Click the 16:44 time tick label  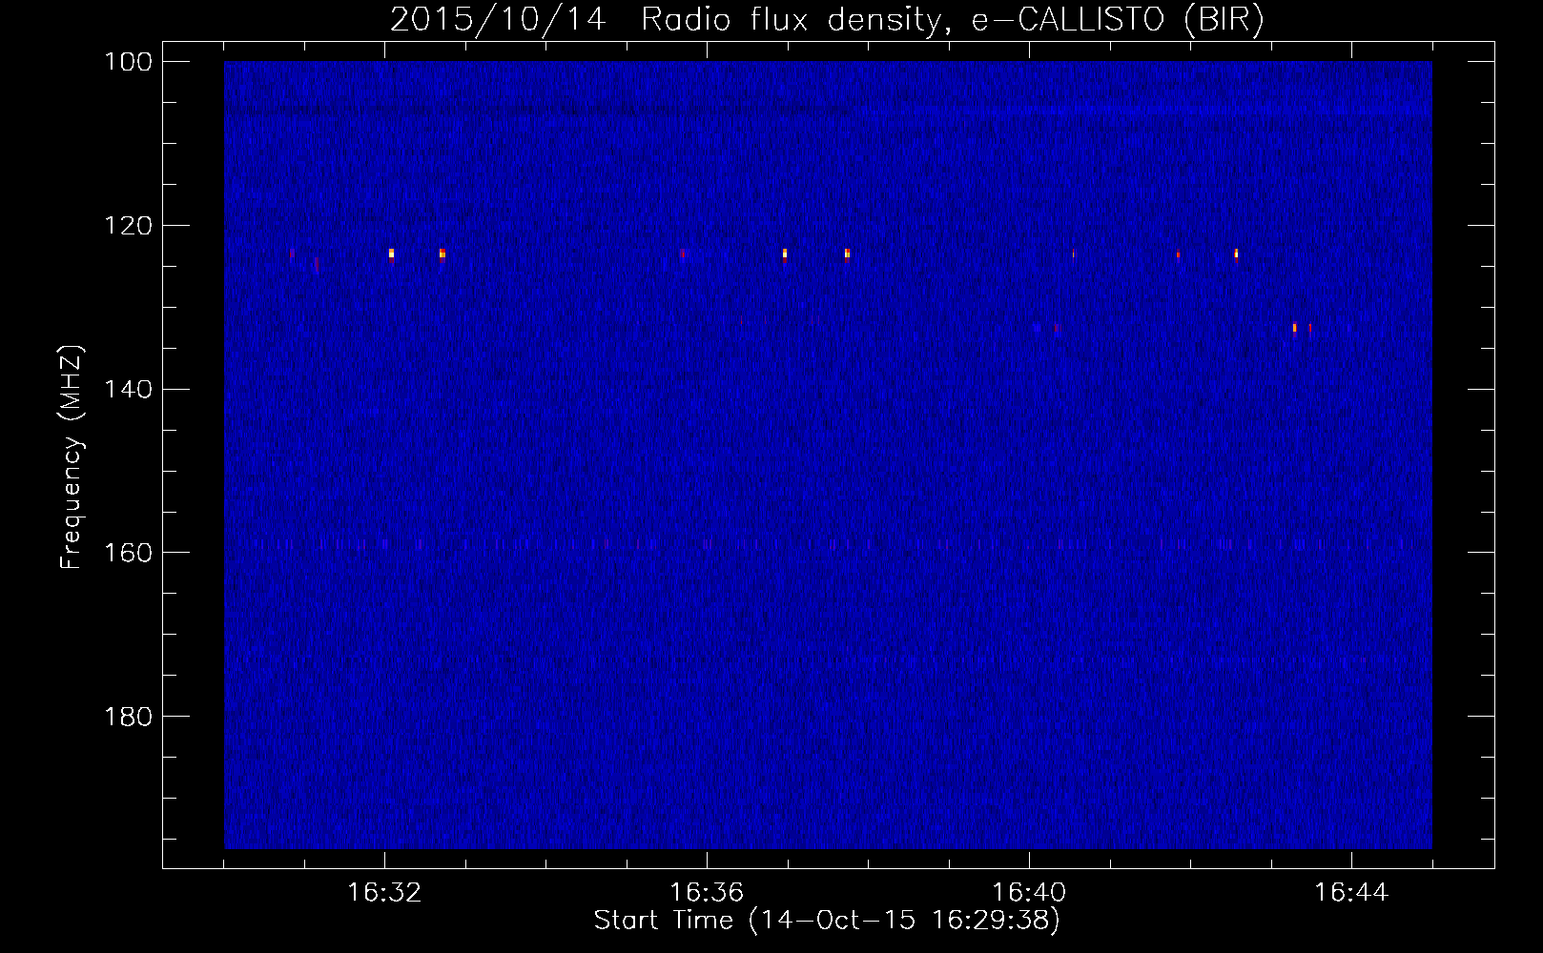click(x=1351, y=893)
